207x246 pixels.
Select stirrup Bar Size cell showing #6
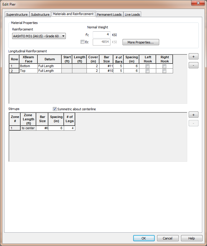tap(42, 128)
